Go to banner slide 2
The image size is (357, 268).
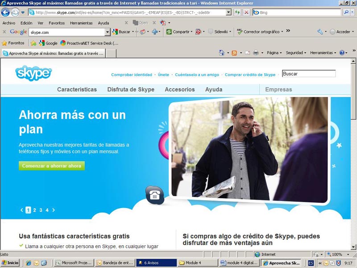[35, 210]
